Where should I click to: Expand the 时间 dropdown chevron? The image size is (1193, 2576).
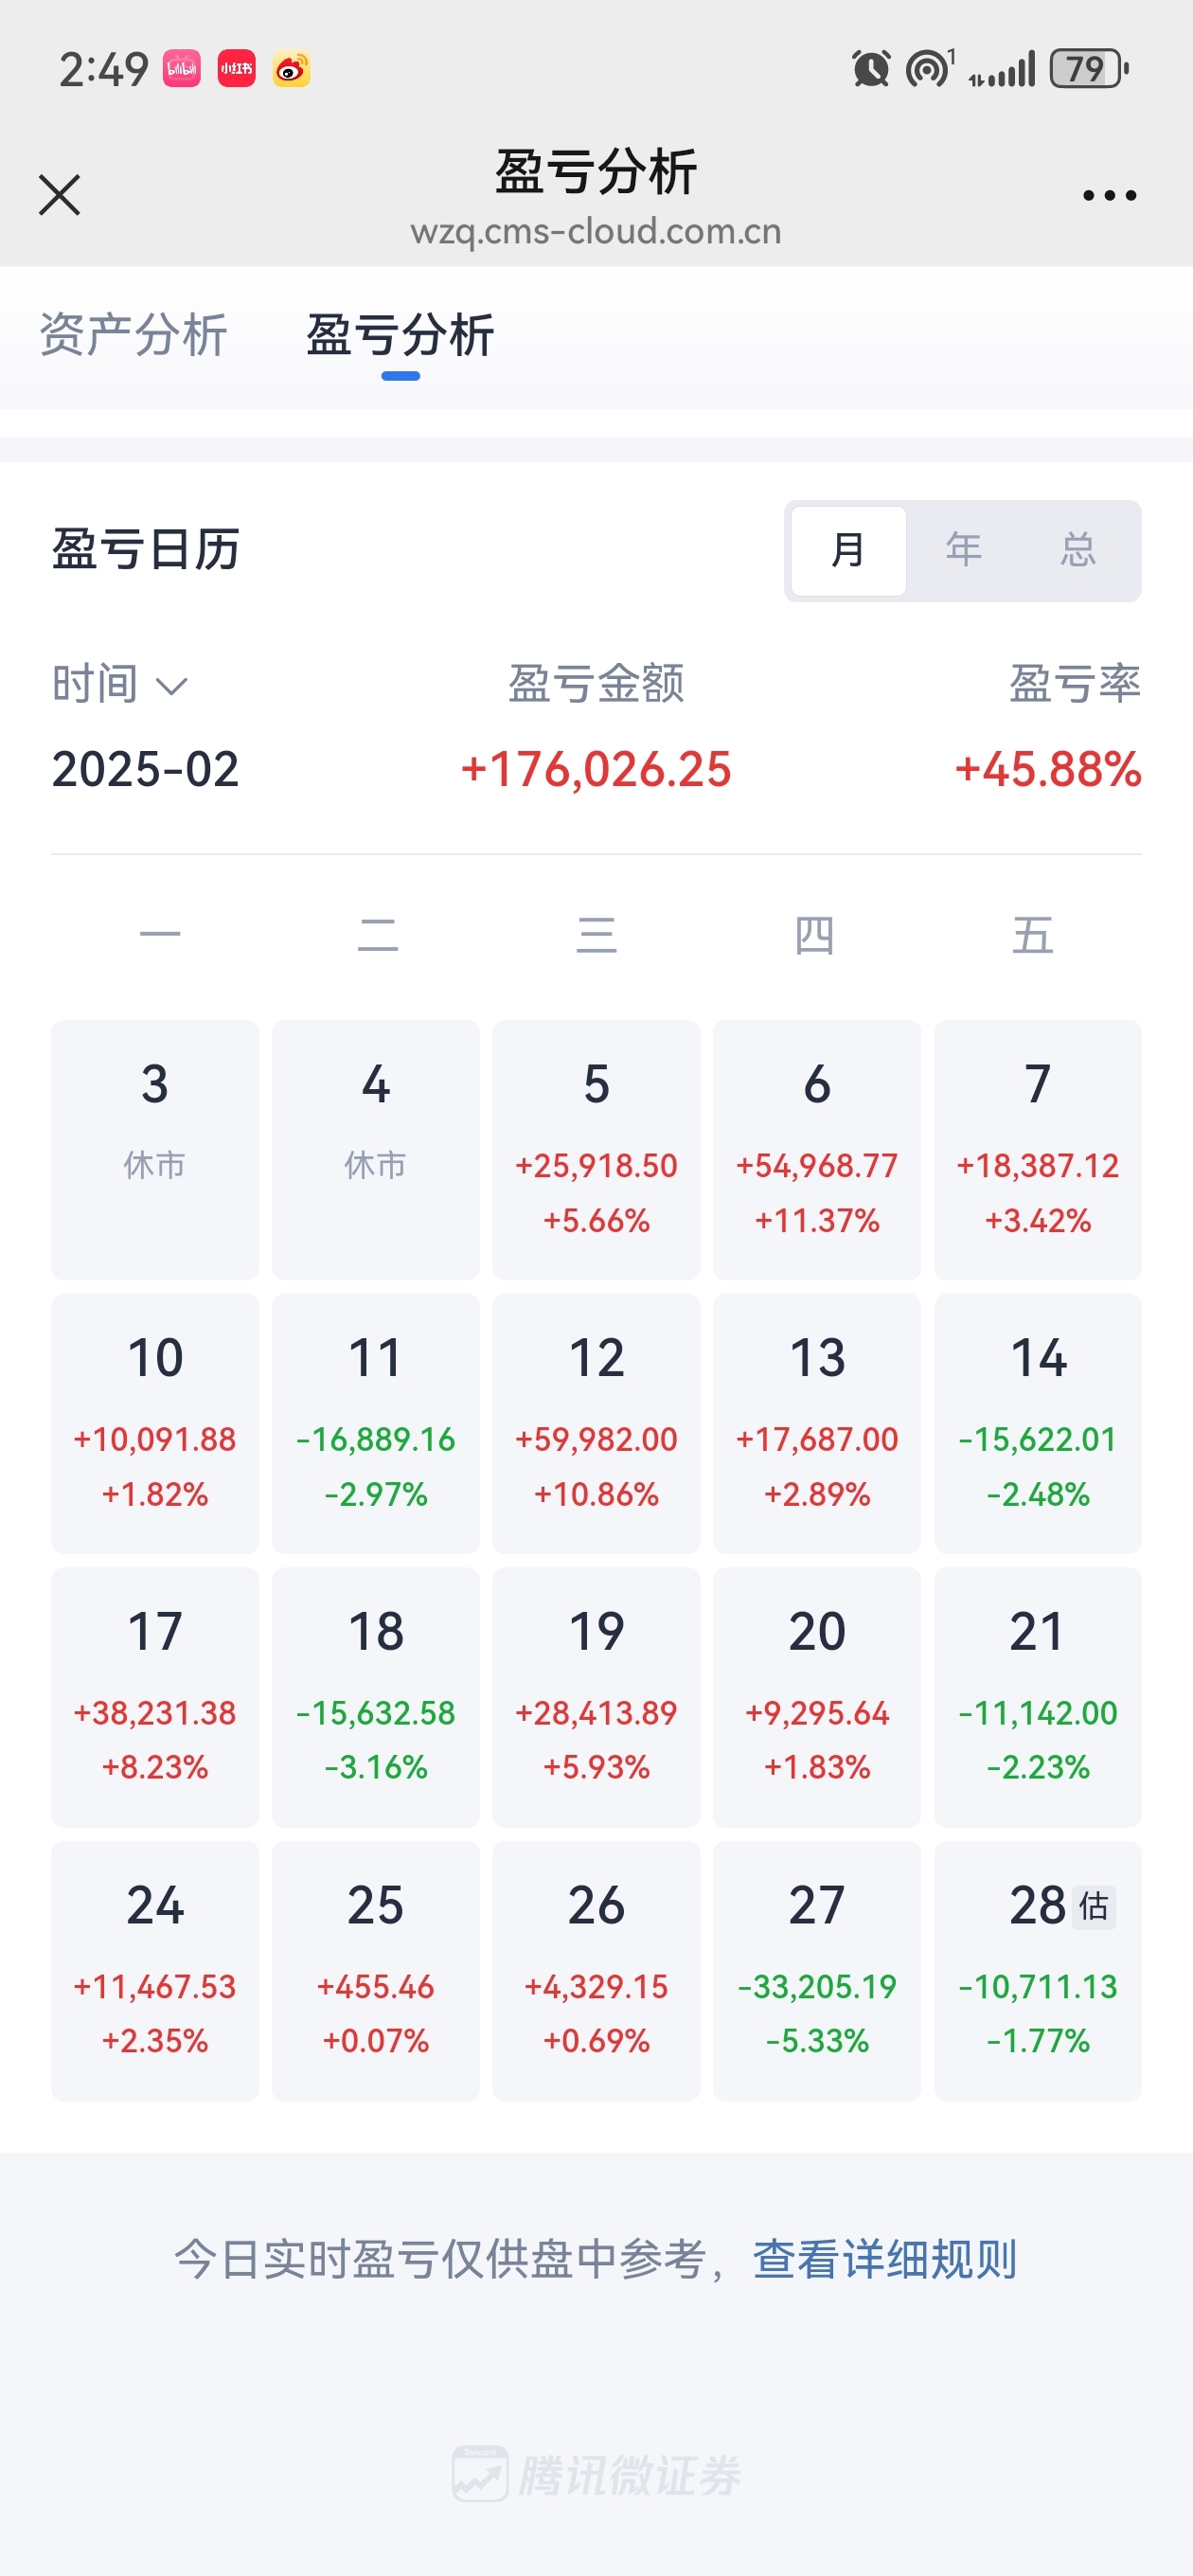172,686
